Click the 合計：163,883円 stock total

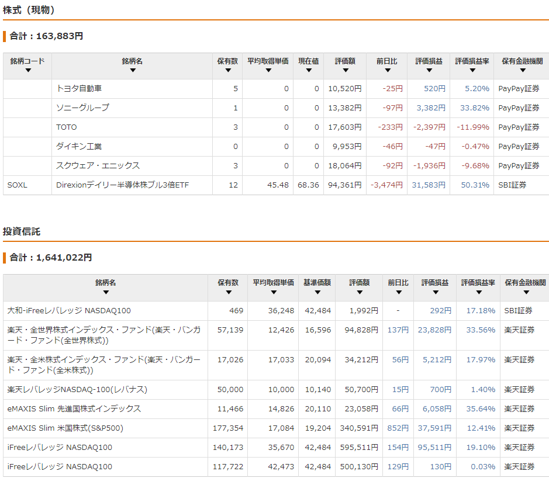[x=46, y=36]
